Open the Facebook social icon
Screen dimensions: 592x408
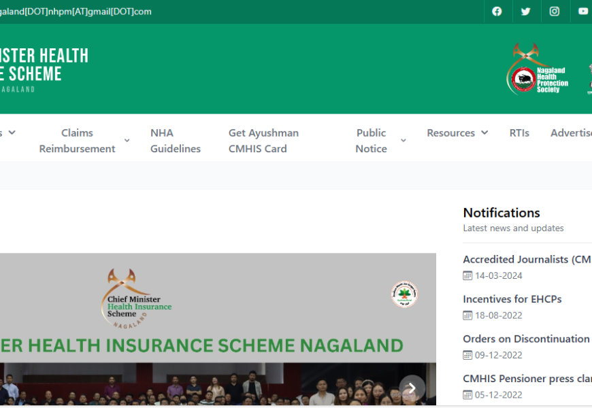497,12
